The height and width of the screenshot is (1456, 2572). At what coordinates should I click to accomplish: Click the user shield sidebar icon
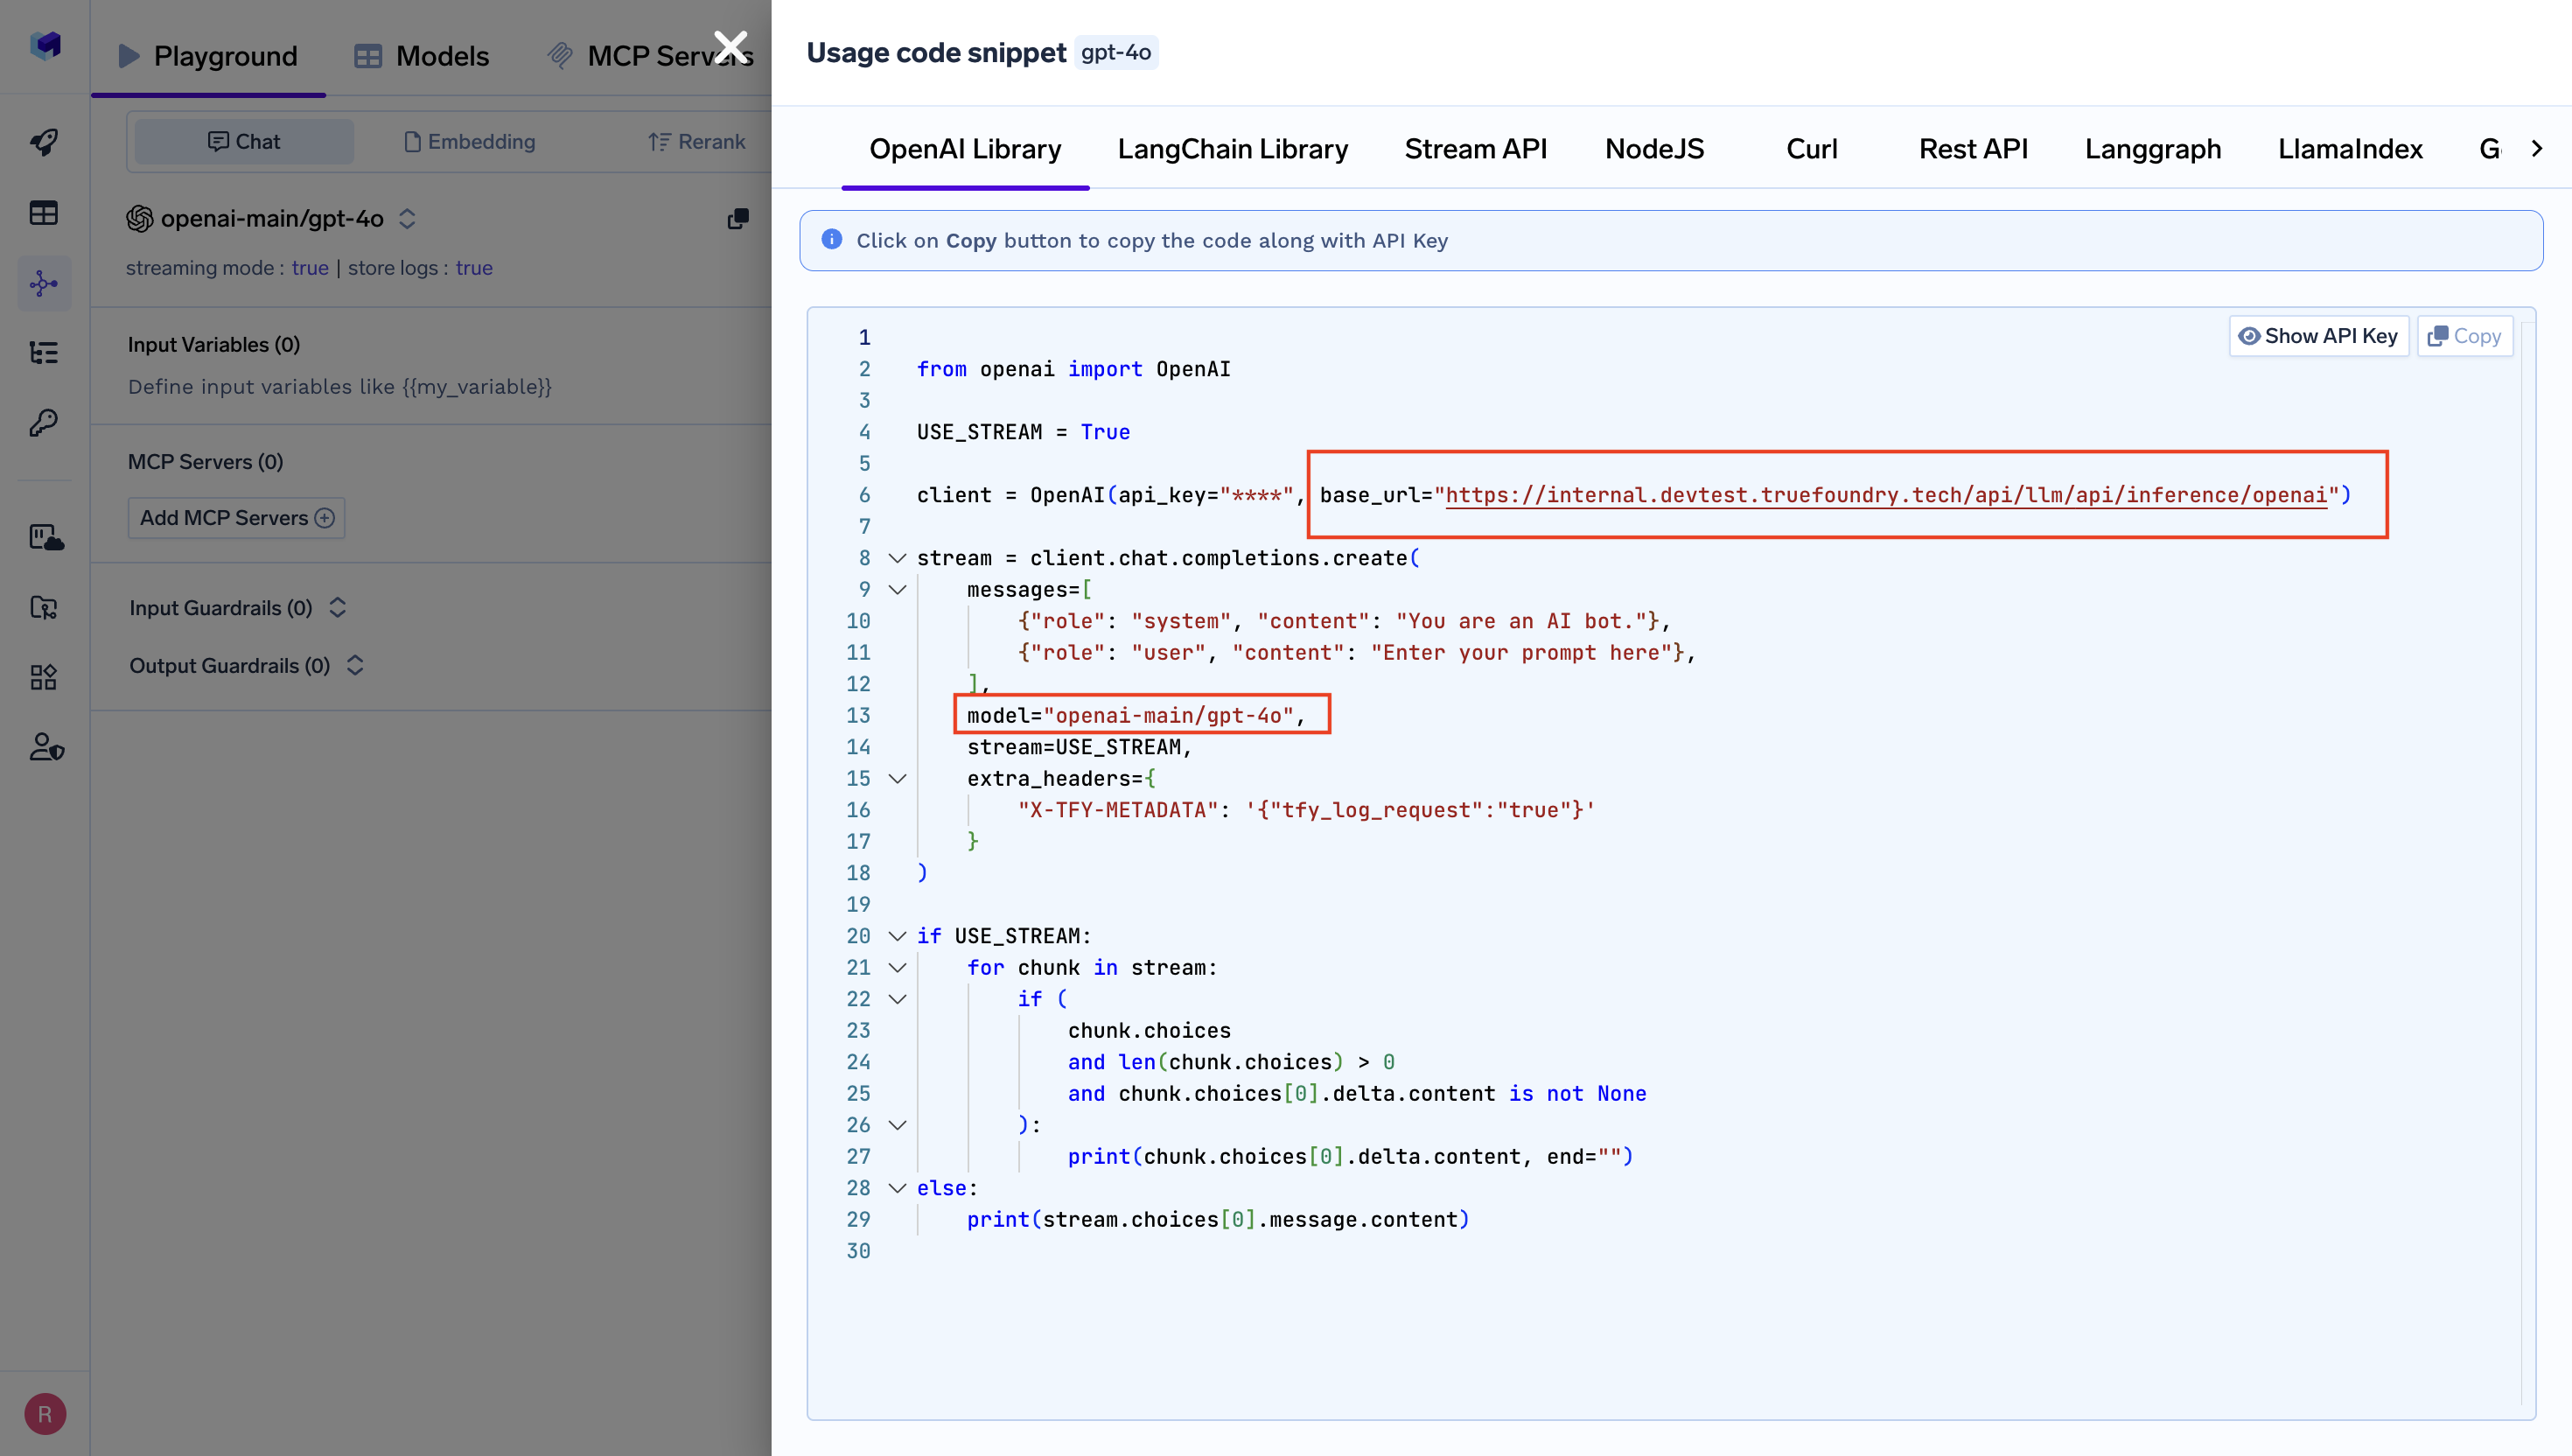(46, 747)
